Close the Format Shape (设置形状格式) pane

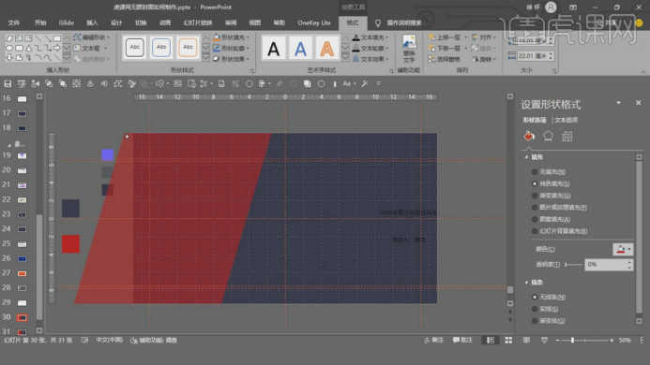point(639,103)
